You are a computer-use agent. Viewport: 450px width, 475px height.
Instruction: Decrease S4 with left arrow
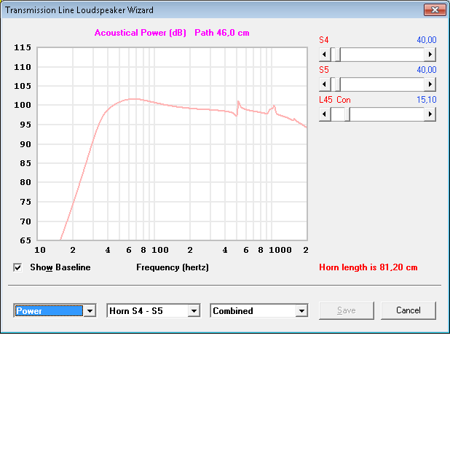point(325,55)
